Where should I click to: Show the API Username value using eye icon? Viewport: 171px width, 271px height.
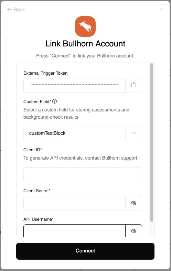coord(133,231)
